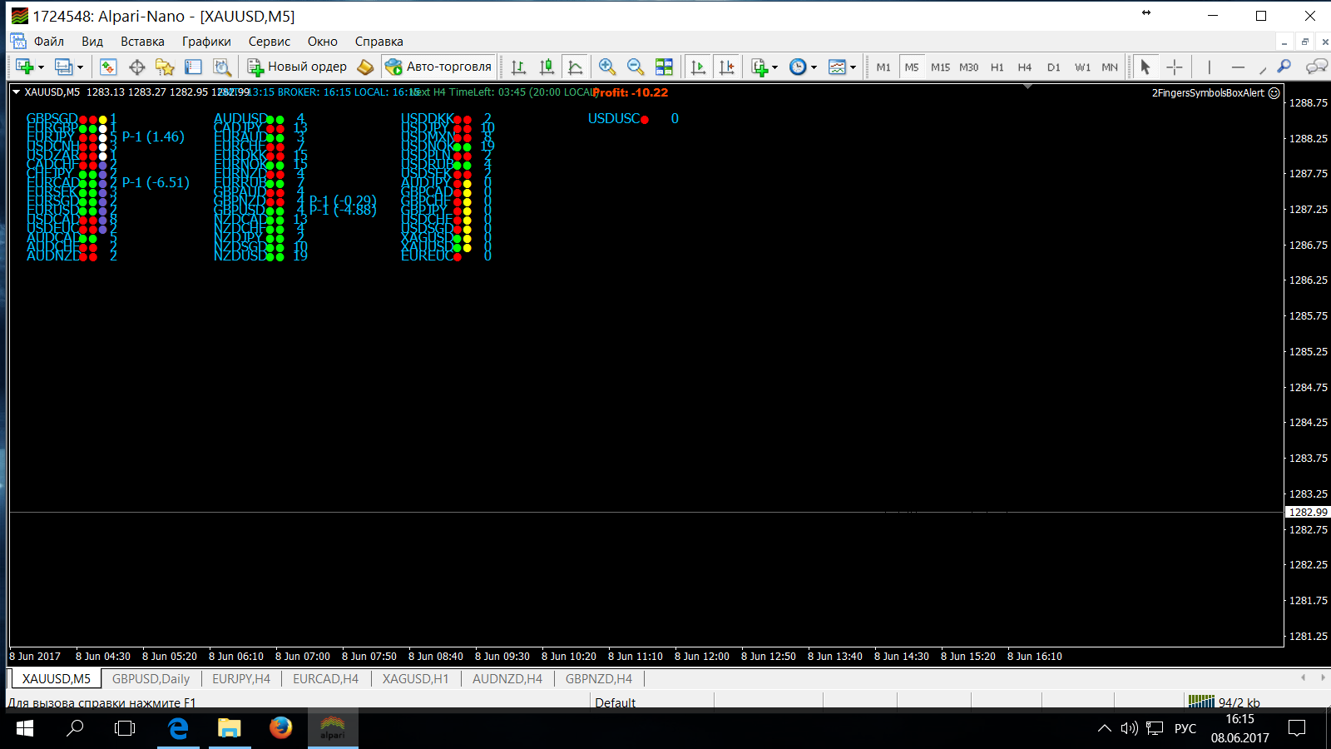The image size is (1331, 749).
Task: Select the H1 timeframe
Action: point(997,67)
